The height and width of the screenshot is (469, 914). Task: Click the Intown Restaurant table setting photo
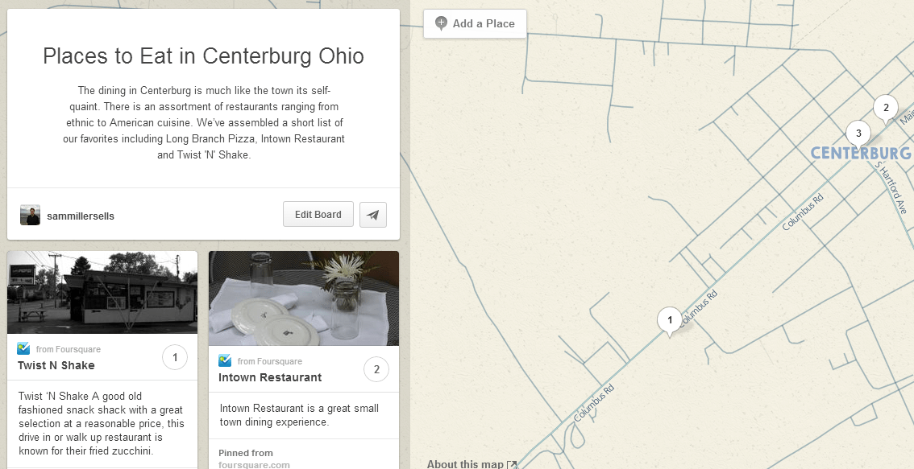(303, 298)
